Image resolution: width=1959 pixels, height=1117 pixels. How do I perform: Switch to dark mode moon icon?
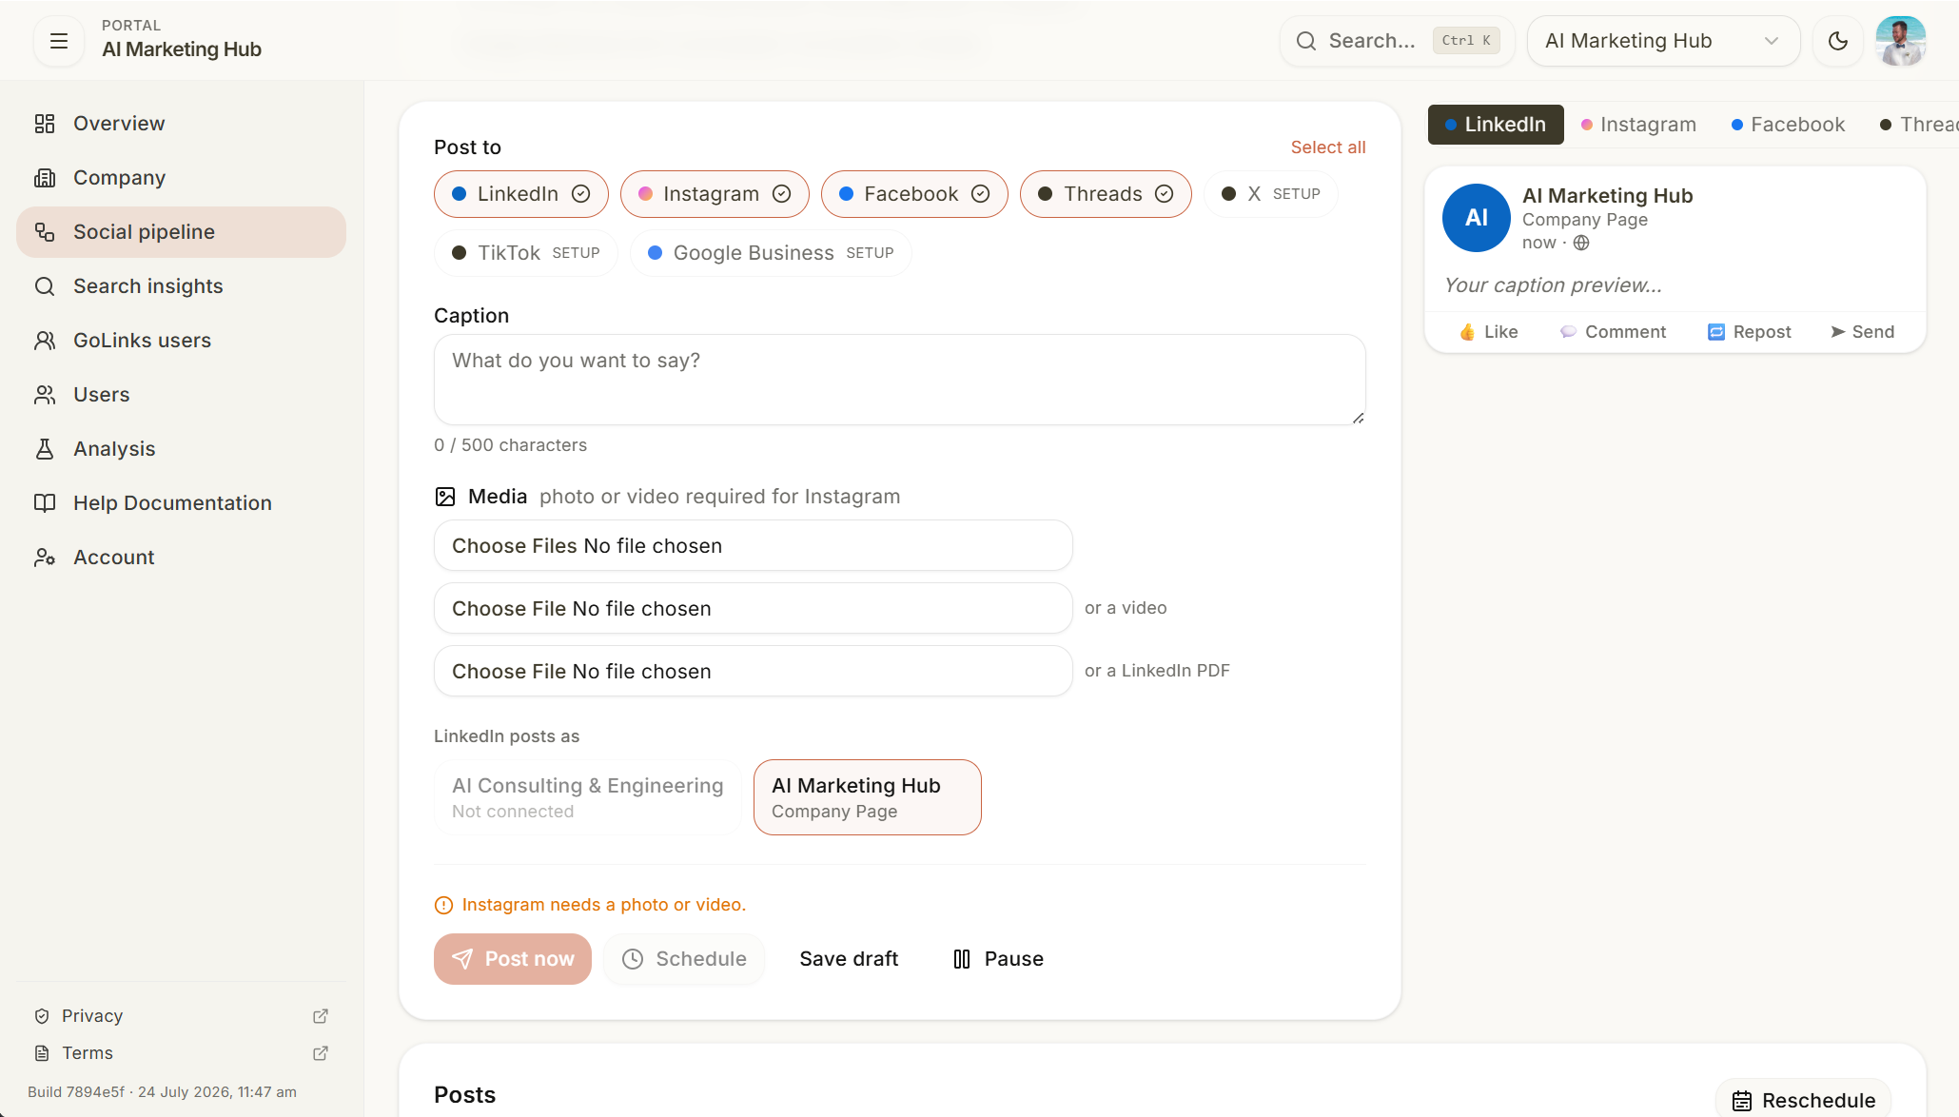tap(1837, 41)
